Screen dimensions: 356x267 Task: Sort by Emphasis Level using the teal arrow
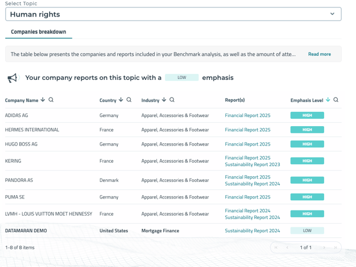(x=328, y=100)
